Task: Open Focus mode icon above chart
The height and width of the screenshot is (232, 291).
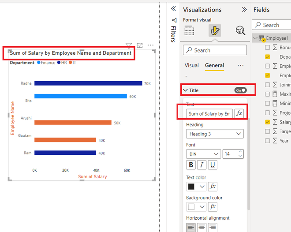Action: click(140, 45)
